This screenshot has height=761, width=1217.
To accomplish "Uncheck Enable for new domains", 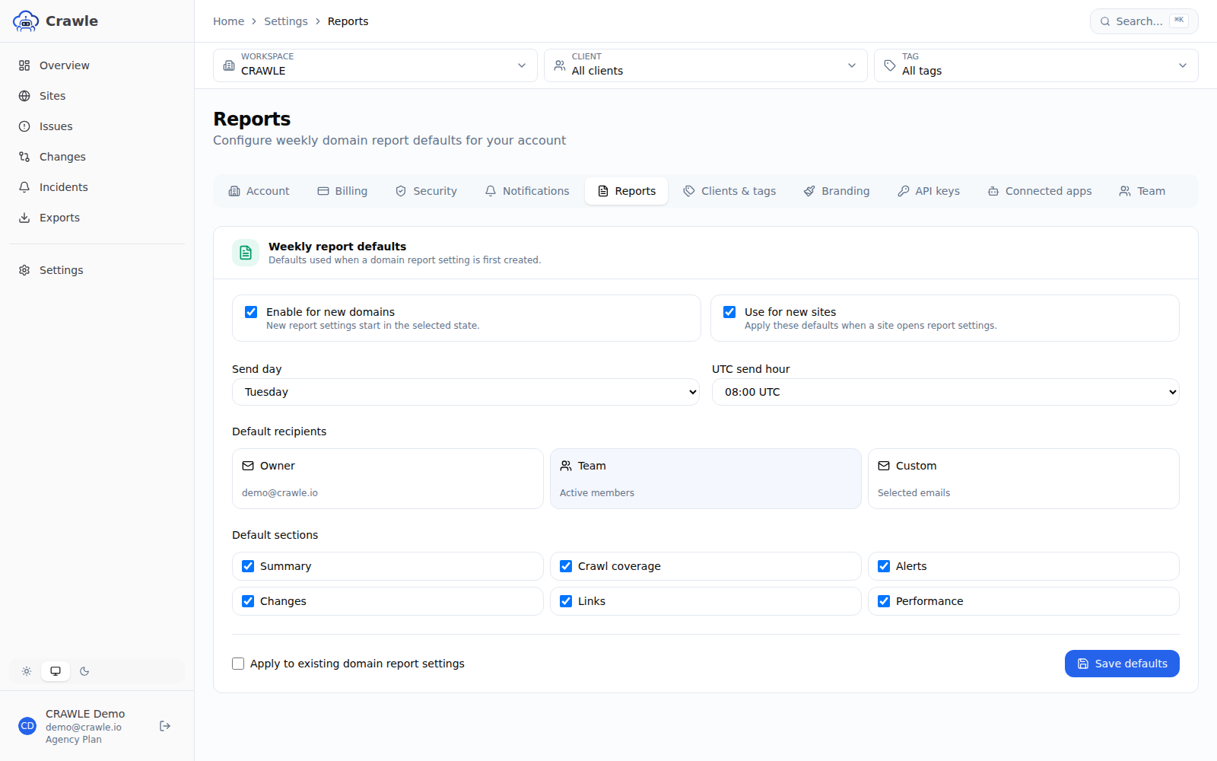I will coord(251,312).
